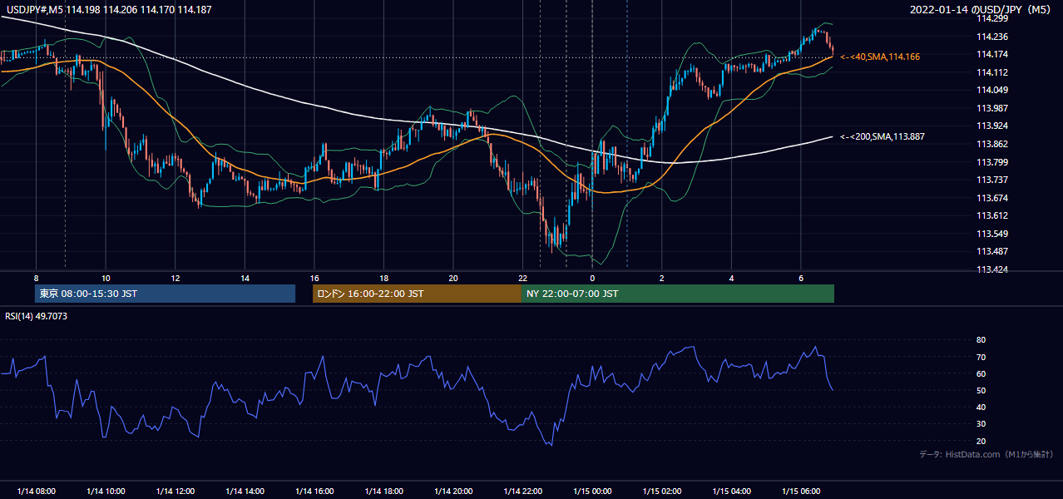Click the RSI 30 level label
1063x499 pixels.
click(981, 423)
